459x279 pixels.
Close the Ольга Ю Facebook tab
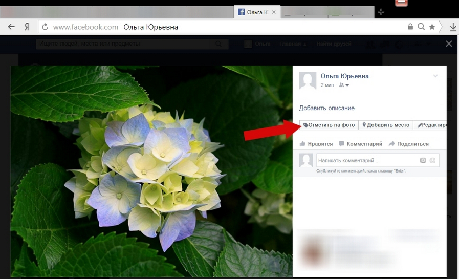pos(274,12)
